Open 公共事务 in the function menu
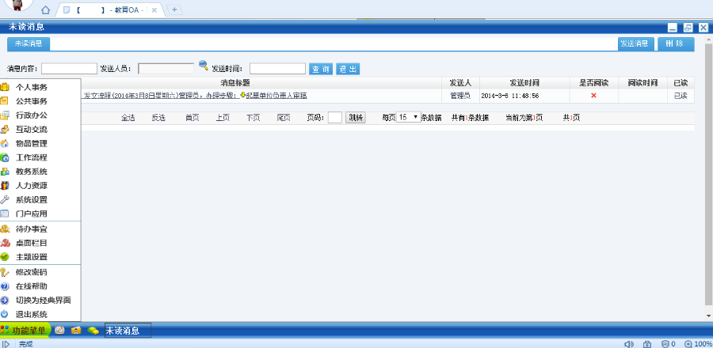 tap(31, 100)
